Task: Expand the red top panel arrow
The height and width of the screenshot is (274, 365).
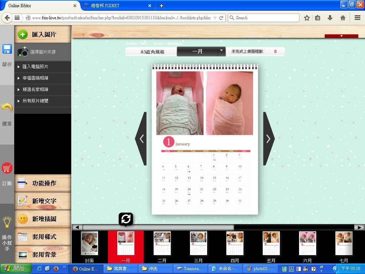Action: tap(341, 36)
